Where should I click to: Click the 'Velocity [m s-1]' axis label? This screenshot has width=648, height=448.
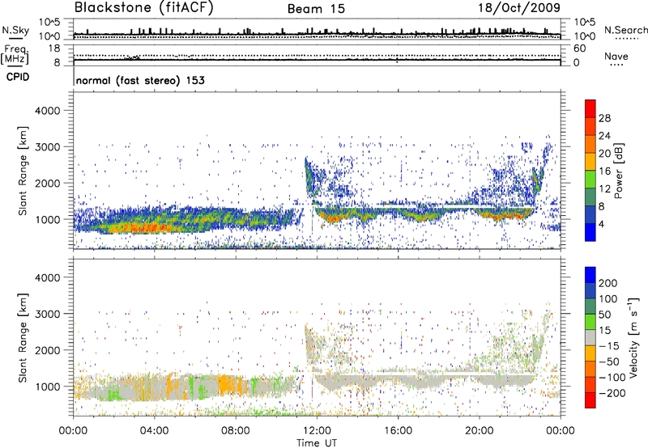coord(633,337)
